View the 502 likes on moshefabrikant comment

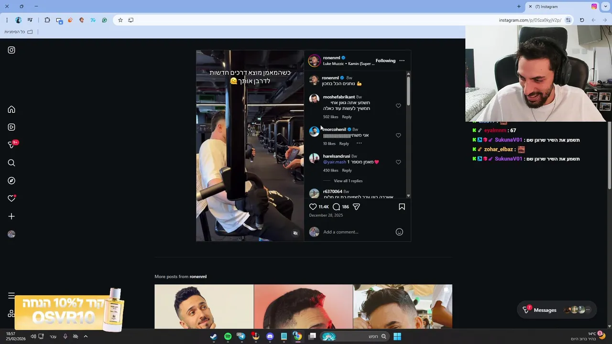pos(330,117)
